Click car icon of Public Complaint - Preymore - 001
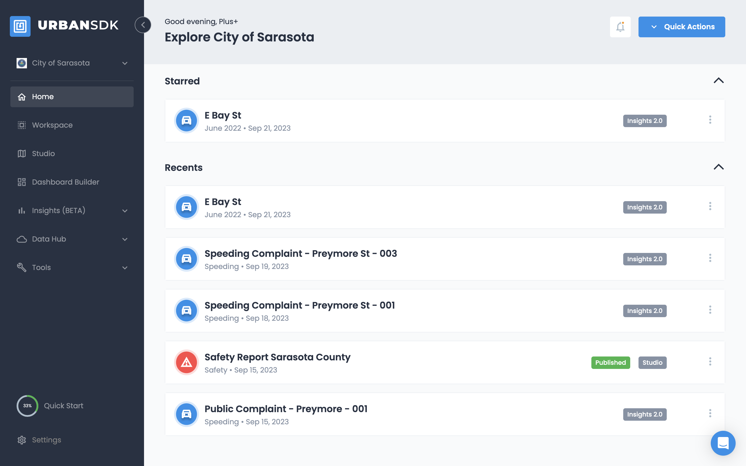This screenshot has height=466, width=746. coord(187,414)
